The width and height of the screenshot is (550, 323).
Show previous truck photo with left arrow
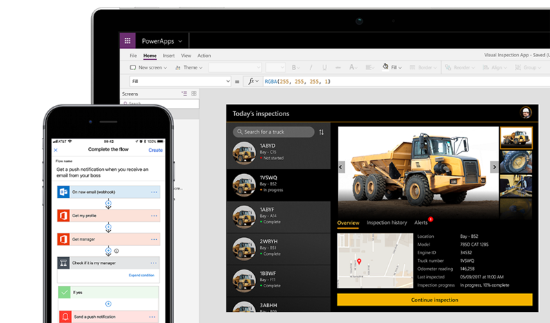[341, 167]
